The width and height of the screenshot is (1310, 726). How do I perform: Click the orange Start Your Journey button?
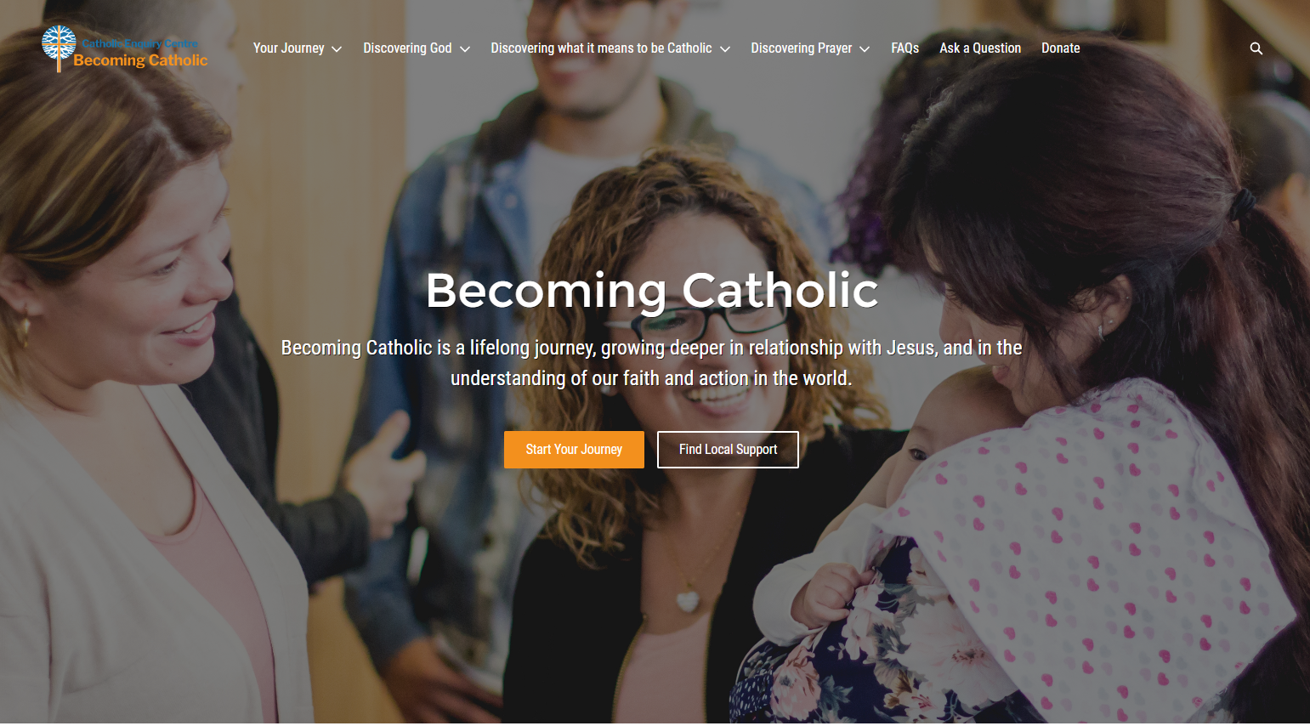(x=574, y=450)
